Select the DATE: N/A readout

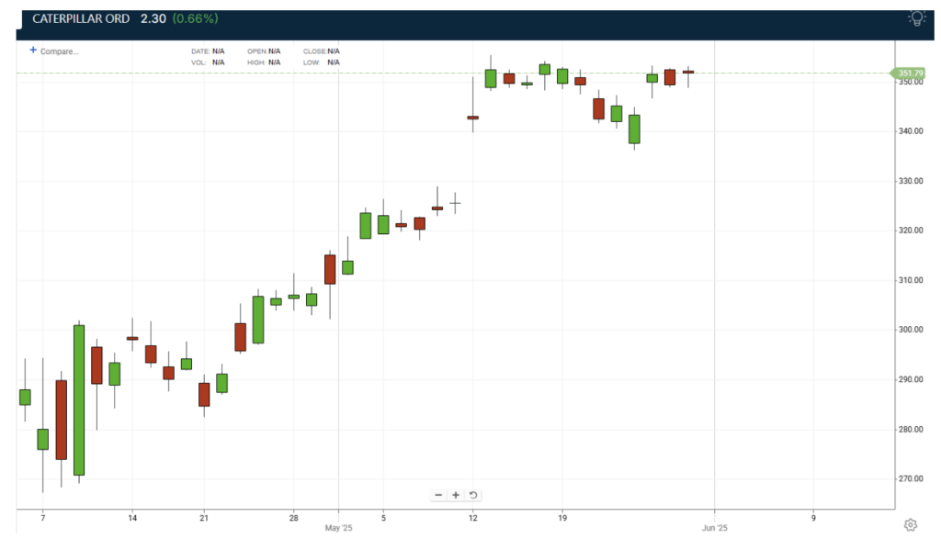(208, 51)
